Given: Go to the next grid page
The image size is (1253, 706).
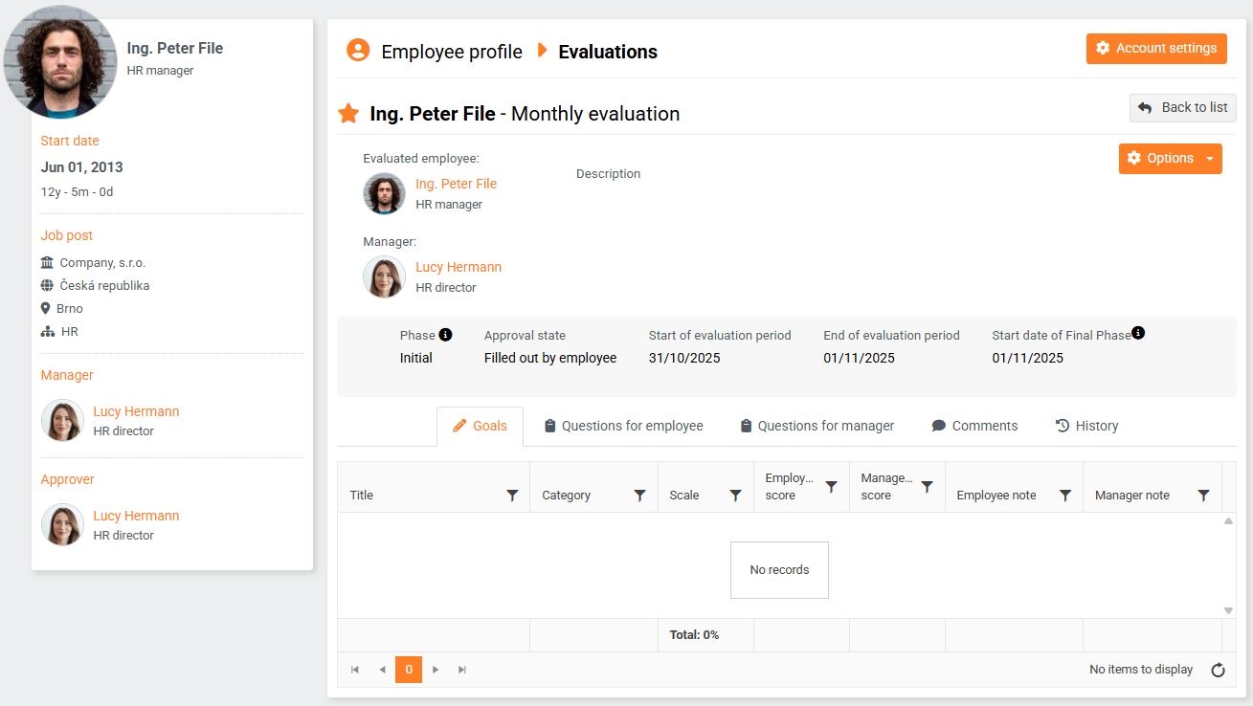Looking at the screenshot, I should 436,670.
